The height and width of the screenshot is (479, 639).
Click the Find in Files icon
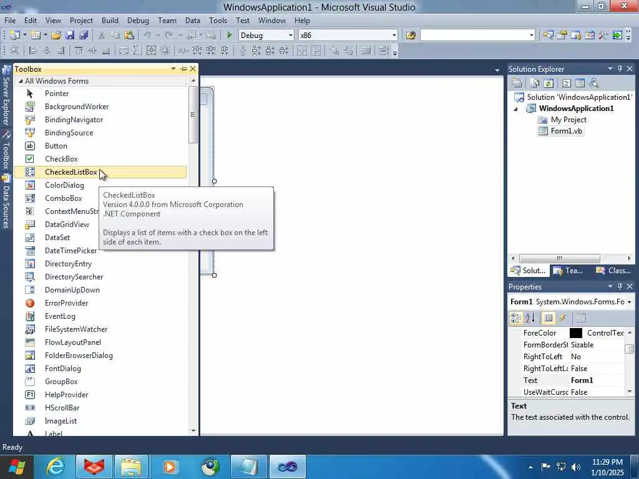(411, 36)
